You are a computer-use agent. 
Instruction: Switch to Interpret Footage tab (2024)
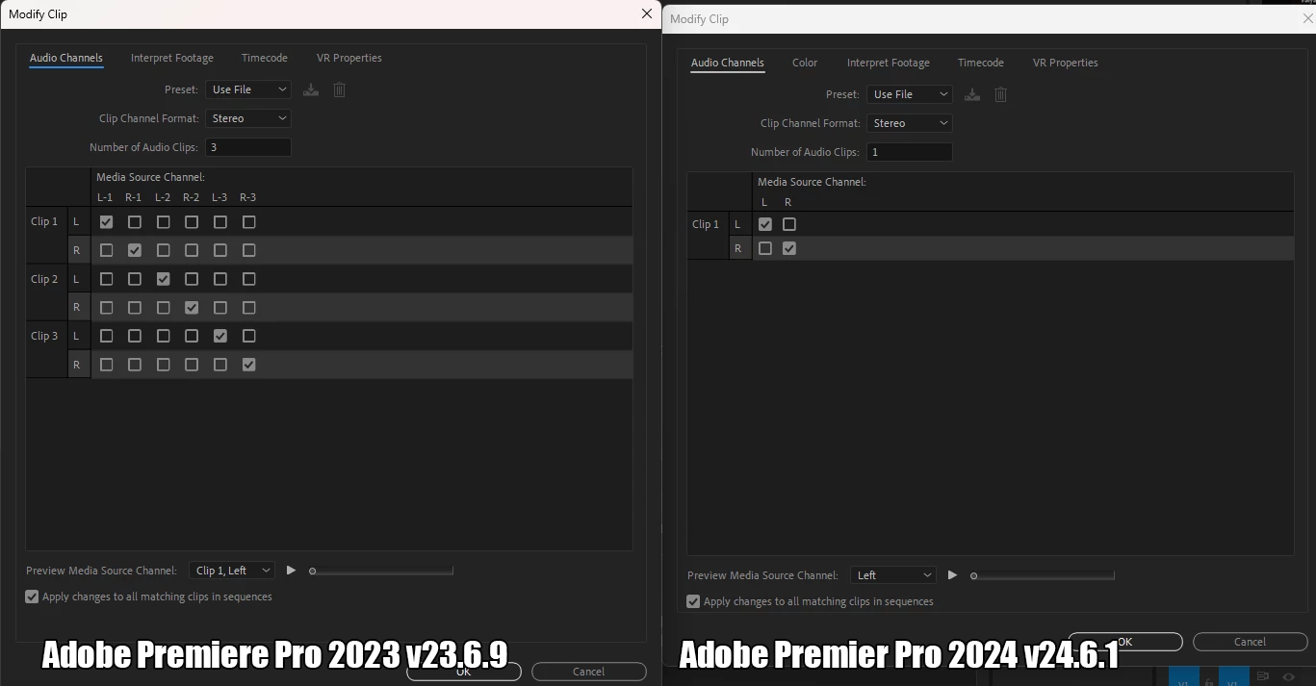[889, 63]
